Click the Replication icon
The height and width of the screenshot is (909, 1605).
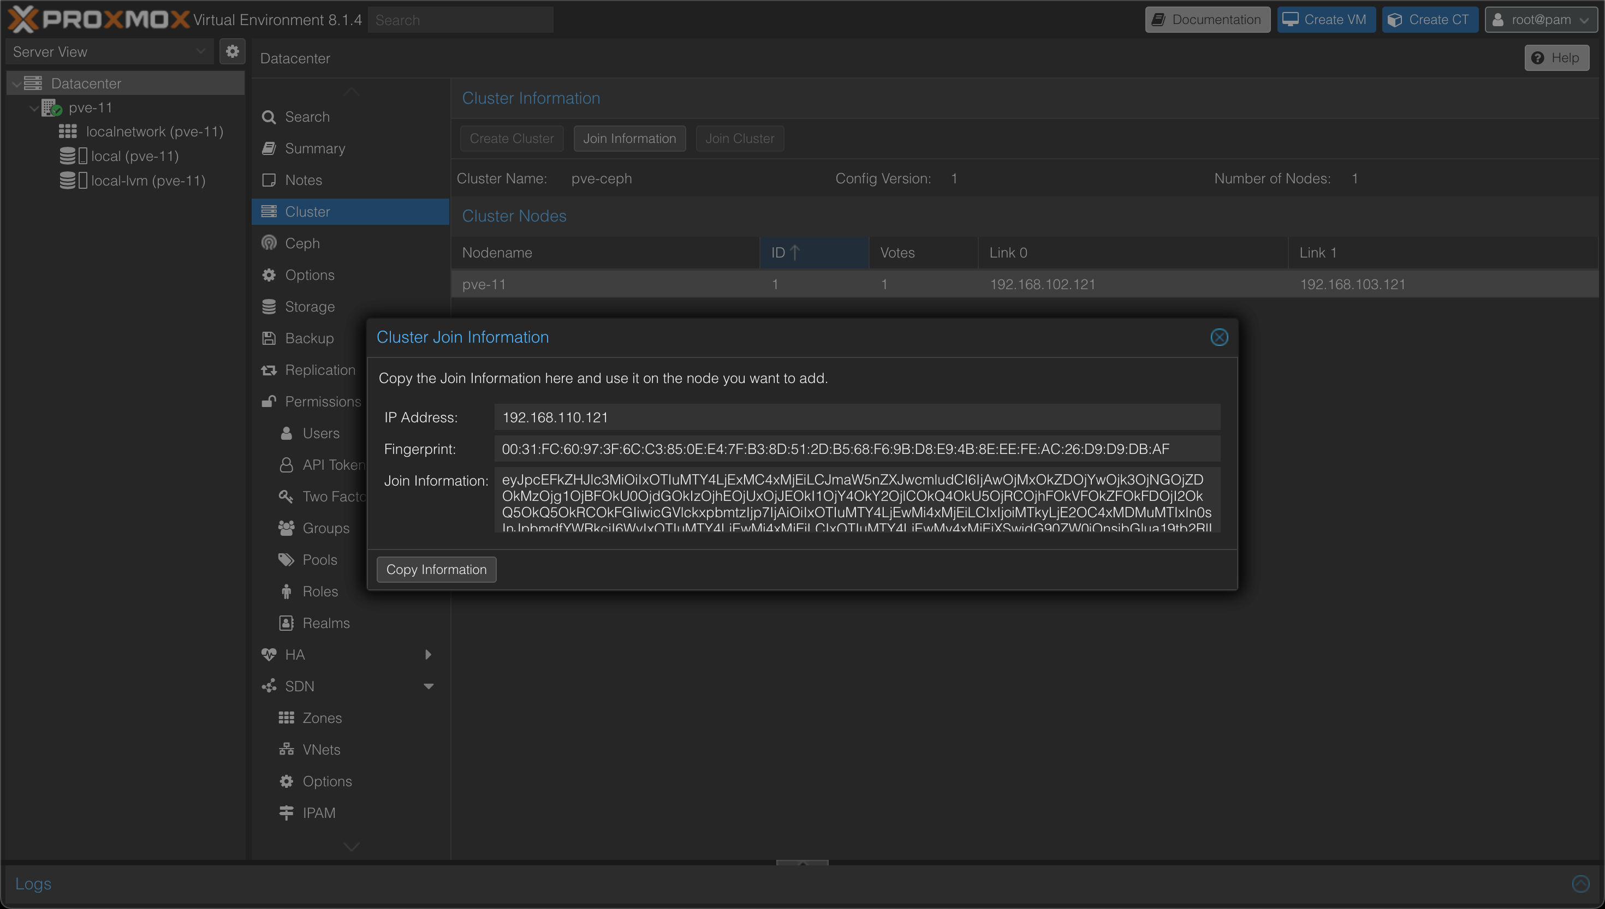point(269,370)
